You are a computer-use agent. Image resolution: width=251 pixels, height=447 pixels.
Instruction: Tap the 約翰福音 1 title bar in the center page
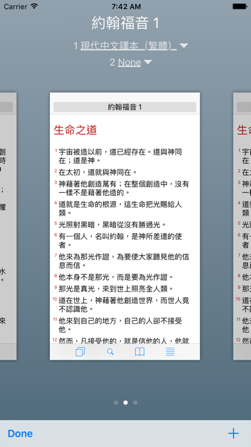pyautogui.click(x=125, y=107)
